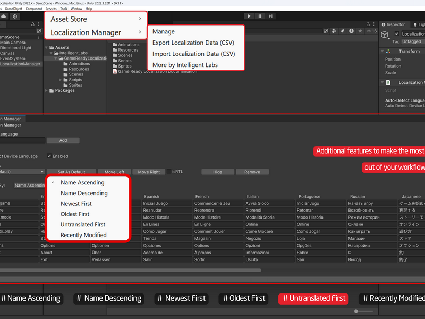The width and height of the screenshot is (425, 319).
Task: Open the Asset Store submenu
Action: coord(96,19)
